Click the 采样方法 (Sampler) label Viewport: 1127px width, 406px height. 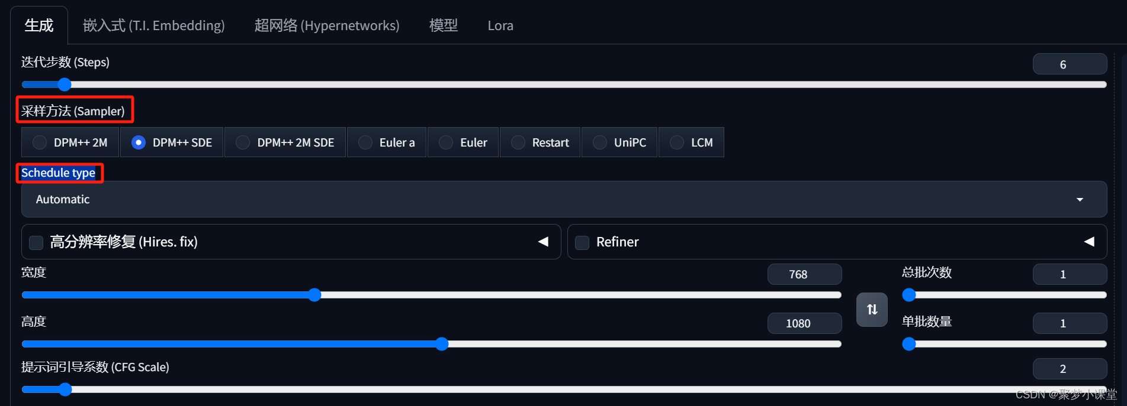tap(73, 111)
